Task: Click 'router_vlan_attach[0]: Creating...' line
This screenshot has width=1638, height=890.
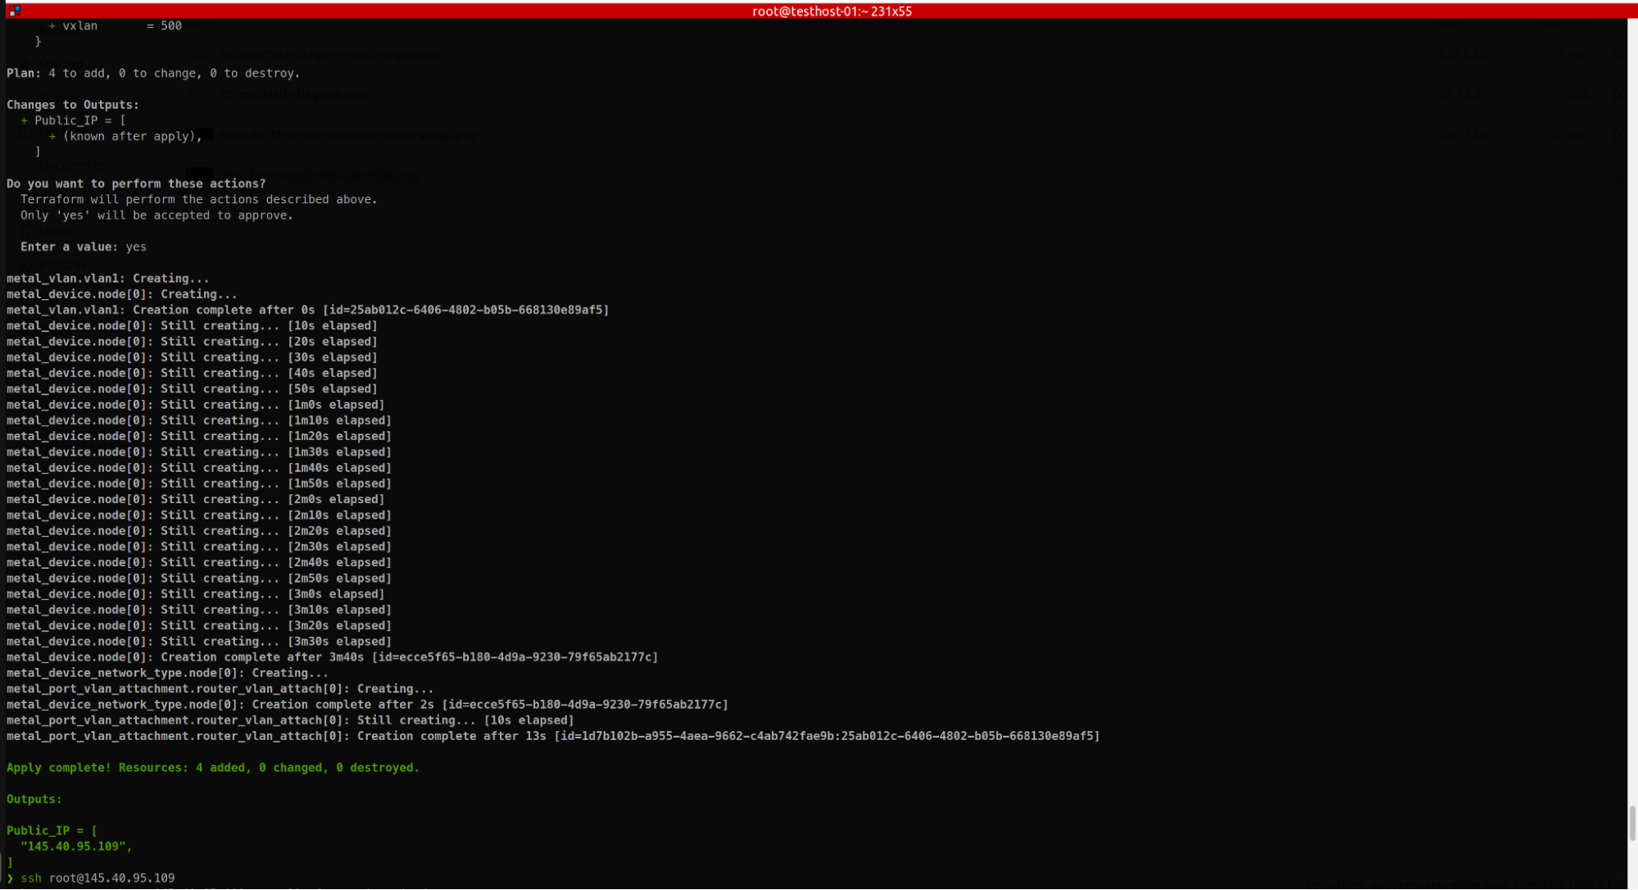Action: click(220, 688)
